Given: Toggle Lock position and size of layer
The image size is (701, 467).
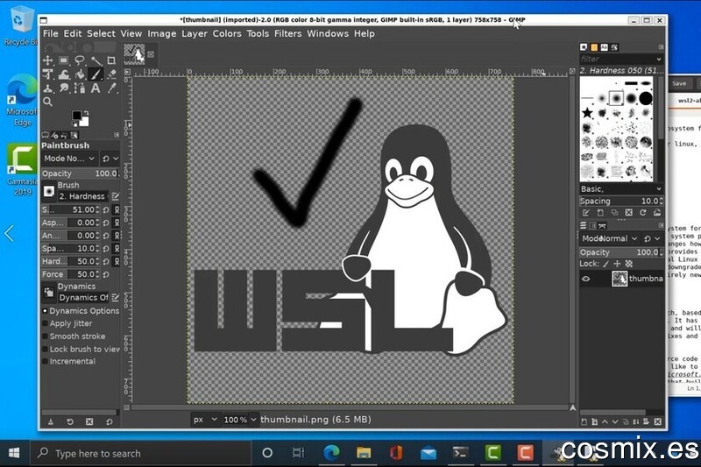Looking at the screenshot, I should point(618,264).
